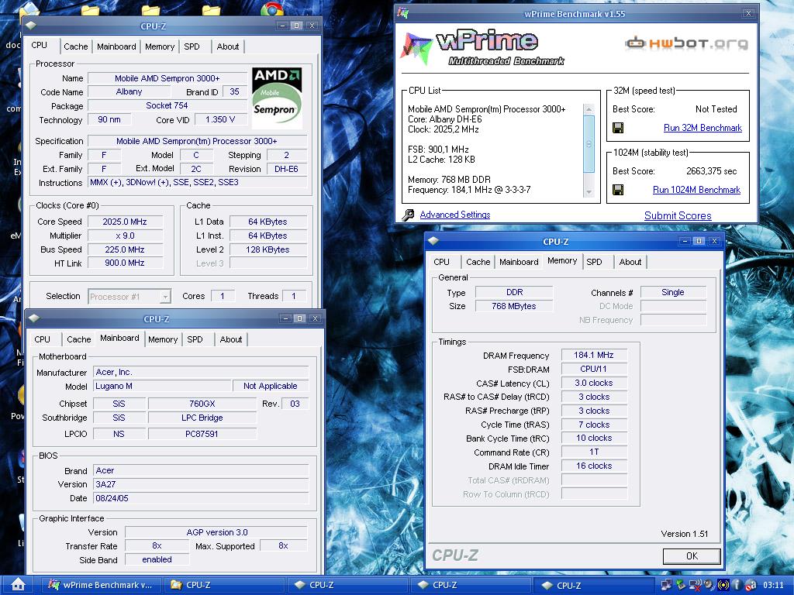Click the CPU-Z Memory window title icon
The image size is (794, 595).
coord(433,242)
